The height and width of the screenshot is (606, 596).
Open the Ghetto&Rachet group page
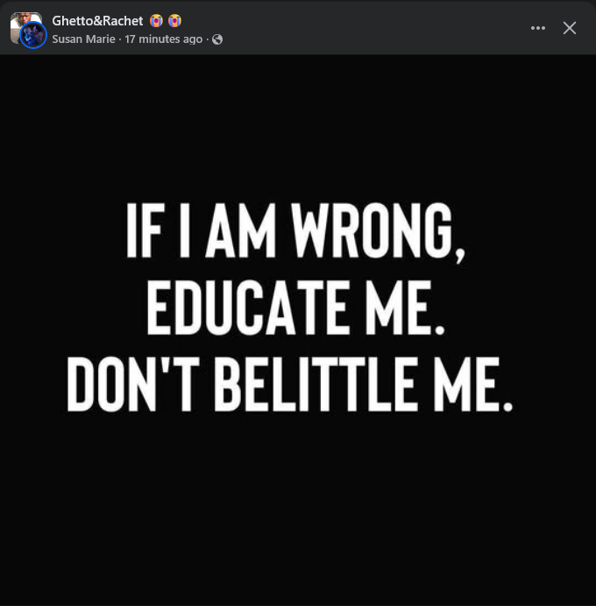[97, 21]
